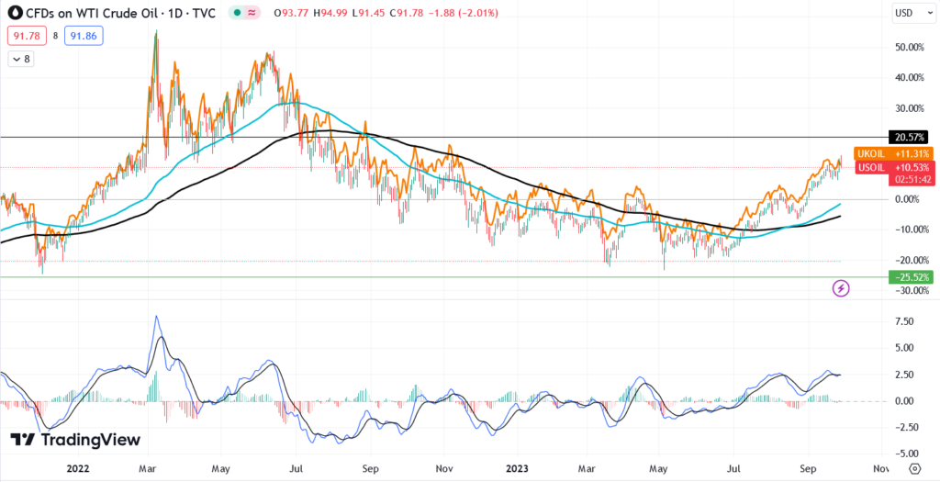
Task: Click the 2023 time axis label
Action: point(516,468)
